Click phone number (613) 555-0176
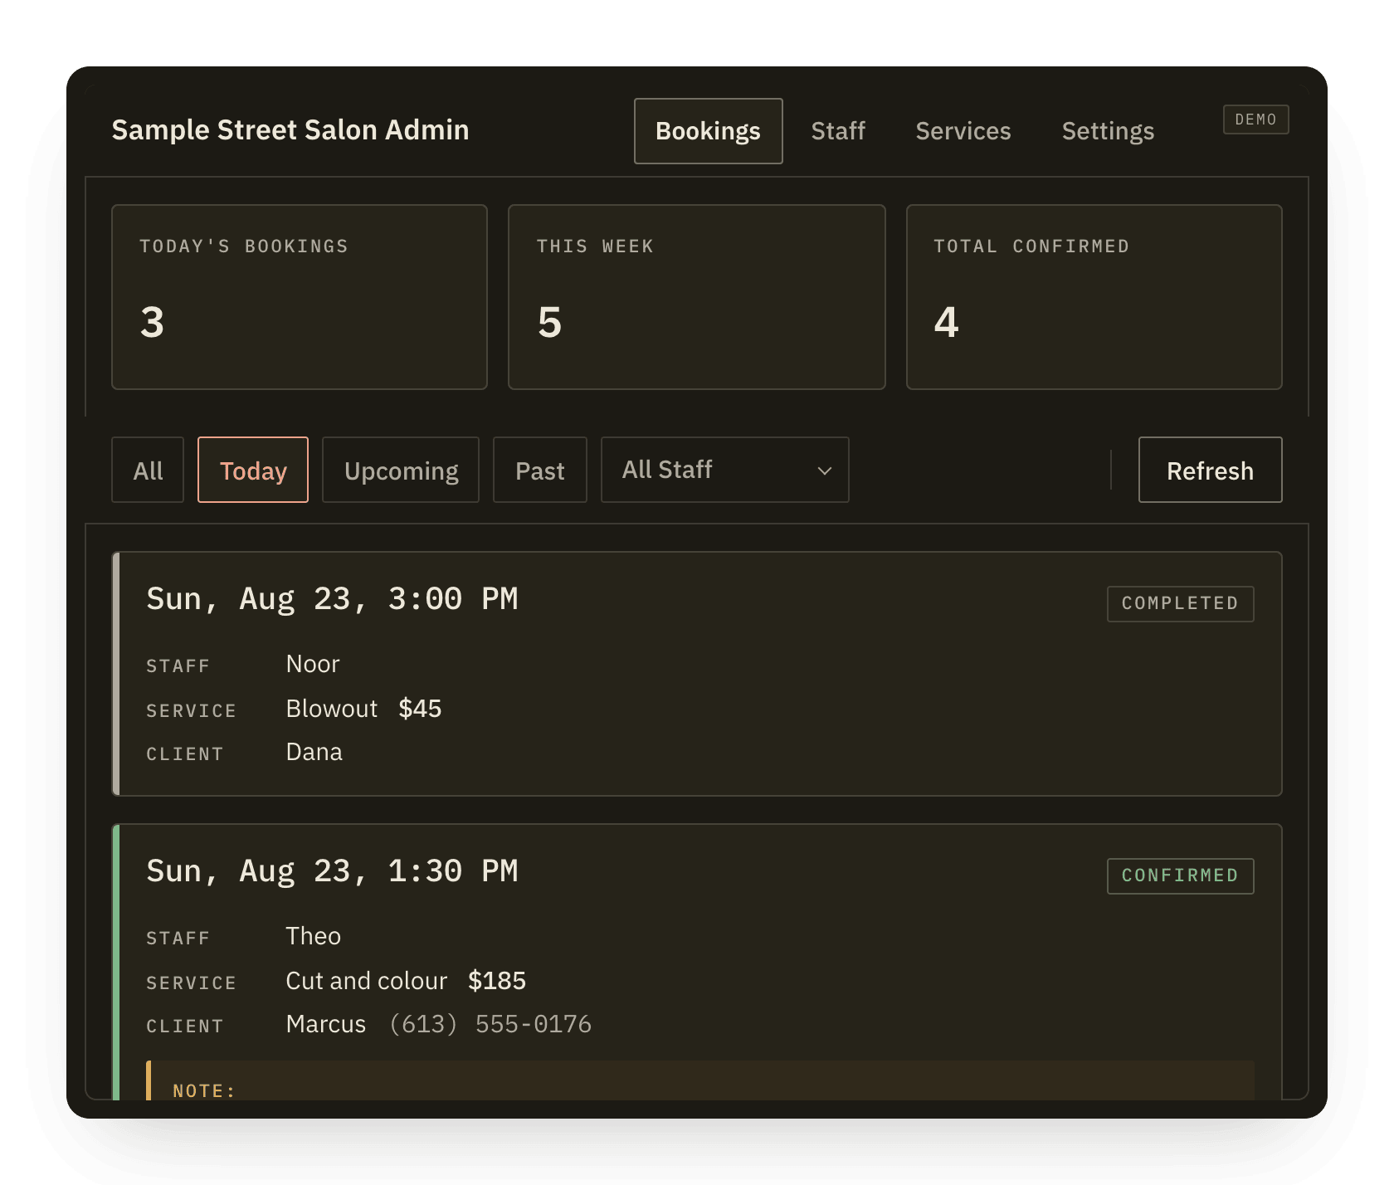 (490, 1024)
